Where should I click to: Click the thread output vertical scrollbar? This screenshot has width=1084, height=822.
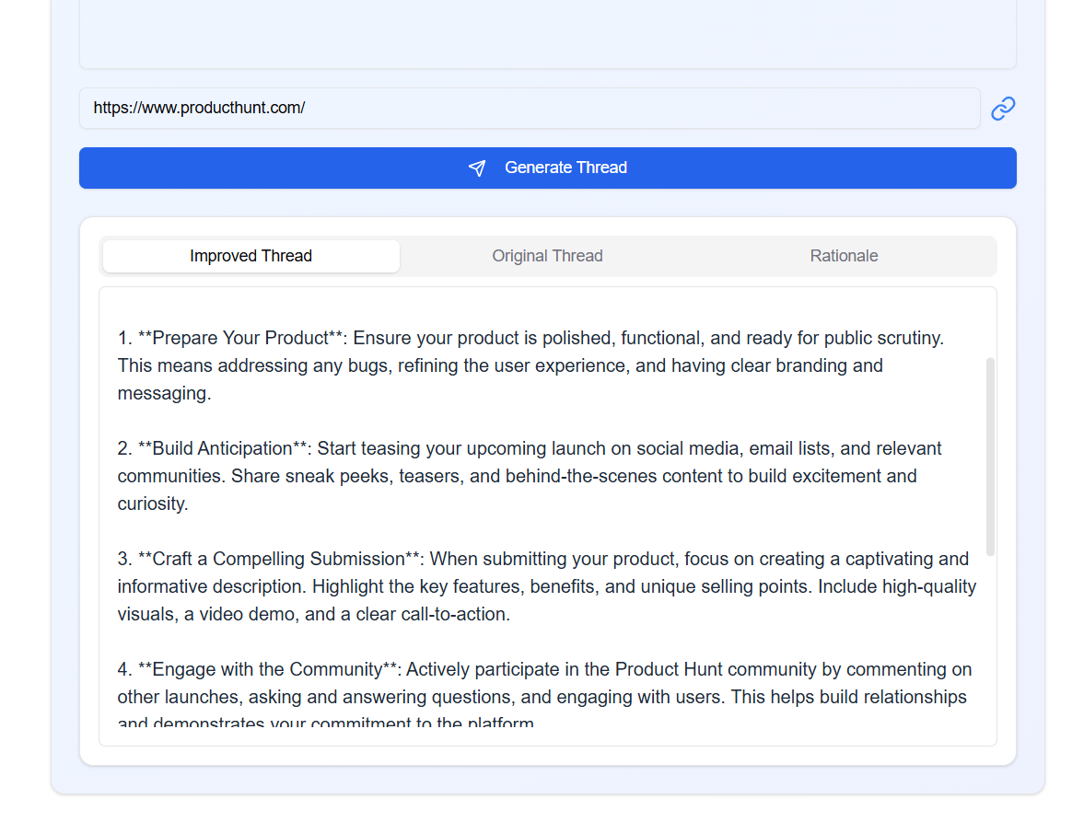tap(990, 457)
